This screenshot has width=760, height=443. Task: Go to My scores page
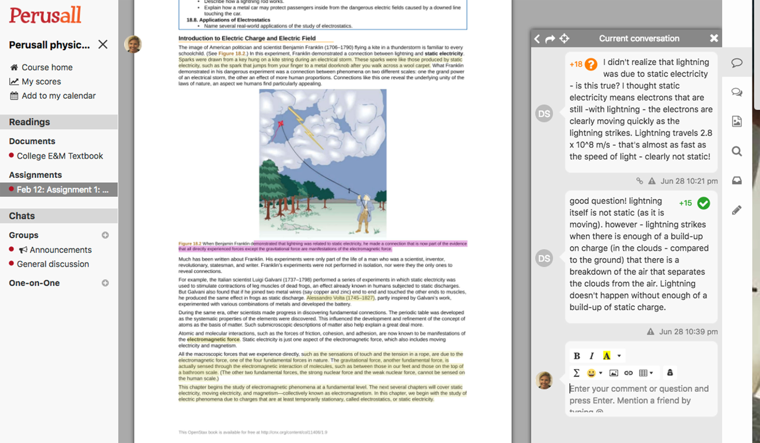[x=41, y=81]
